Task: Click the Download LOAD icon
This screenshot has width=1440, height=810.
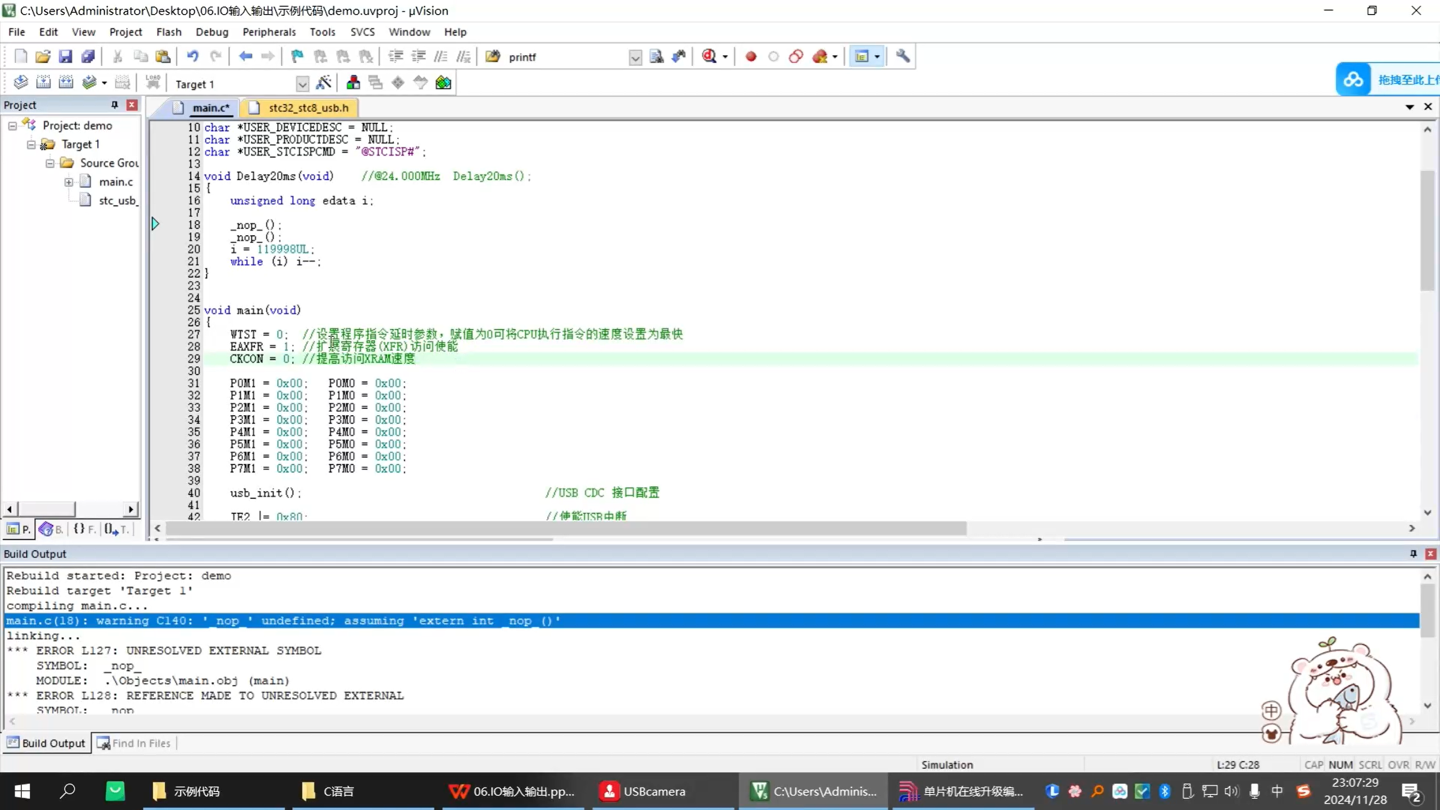Action: pos(152,82)
